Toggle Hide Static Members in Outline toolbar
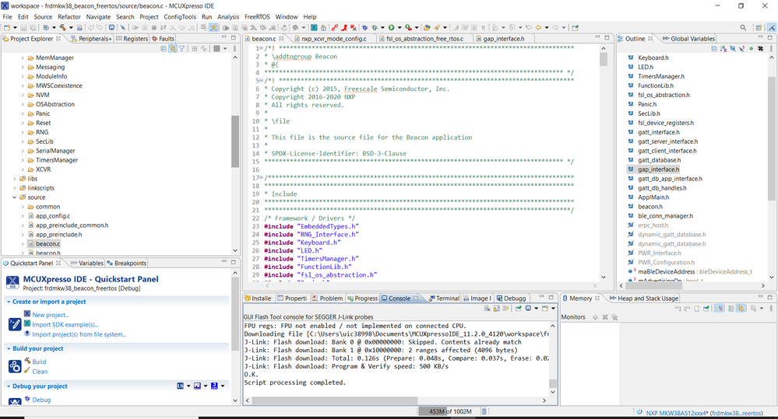This screenshot has height=419, width=778. point(741,48)
